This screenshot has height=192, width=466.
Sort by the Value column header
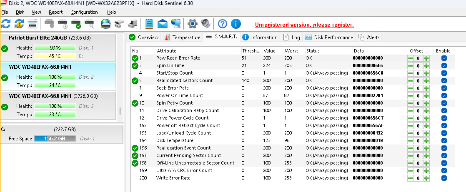click(273, 51)
